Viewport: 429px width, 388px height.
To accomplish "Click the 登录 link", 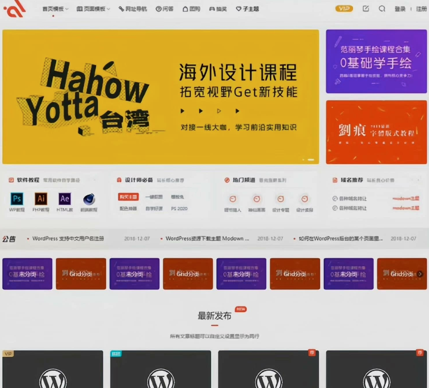I will coord(401,9).
